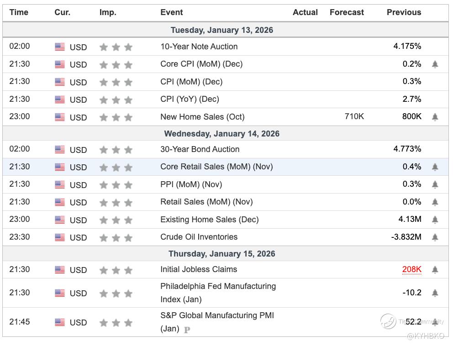Viewport: 453px width, 346px height.
Task: Set alert bell on New Home Sales row
Action: click(435, 117)
